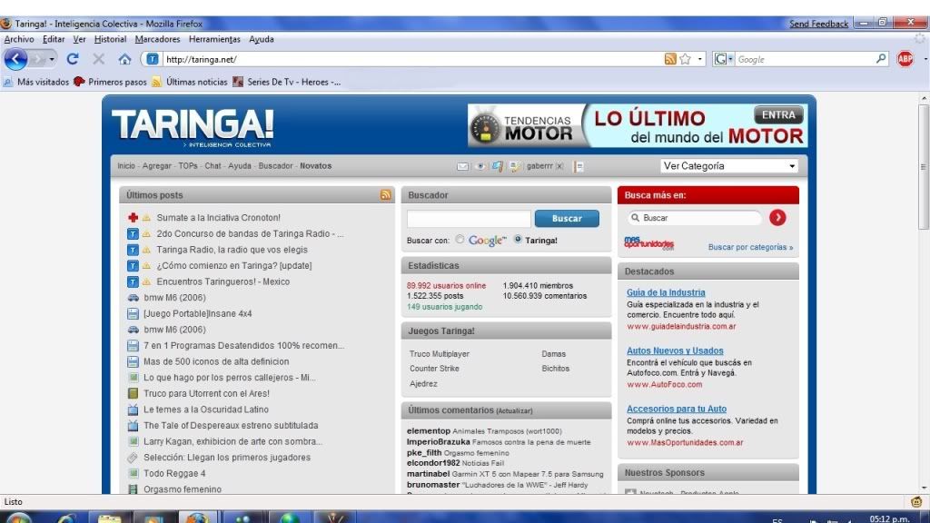Focus the address bar showing http://taringa.net/
The width and height of the screenshot is (930, 523).
412,59
